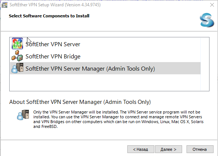Click the About SoftEther VPN Server Manager heading

coord(80,102)
